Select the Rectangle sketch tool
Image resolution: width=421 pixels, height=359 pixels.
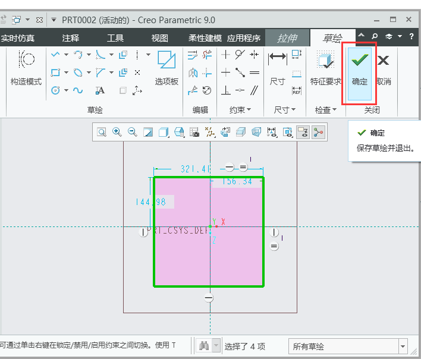pyautogui.click(x=55, y=73)
